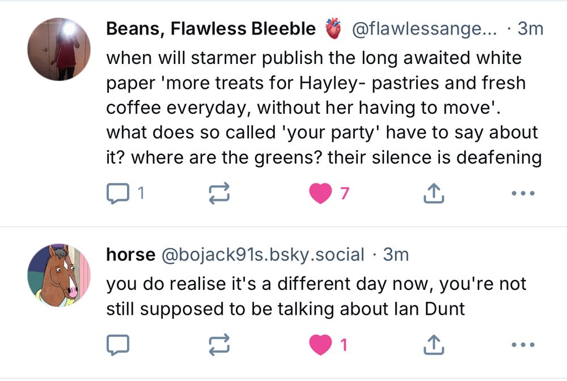Repost the Beans, Flawless Bleeble post

tap(219, 194)
